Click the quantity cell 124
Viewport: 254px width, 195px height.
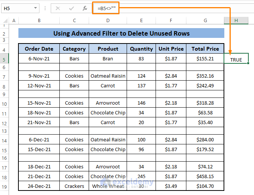click(x=141, y=76)
